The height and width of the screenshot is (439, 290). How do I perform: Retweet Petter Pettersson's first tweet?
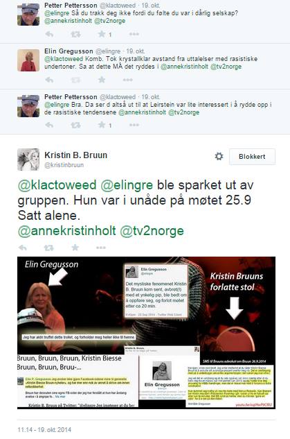(x=75, y=34)
